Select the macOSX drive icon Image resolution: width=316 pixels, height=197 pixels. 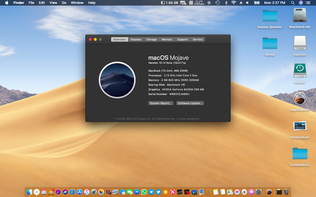click(x=300, y=43)
